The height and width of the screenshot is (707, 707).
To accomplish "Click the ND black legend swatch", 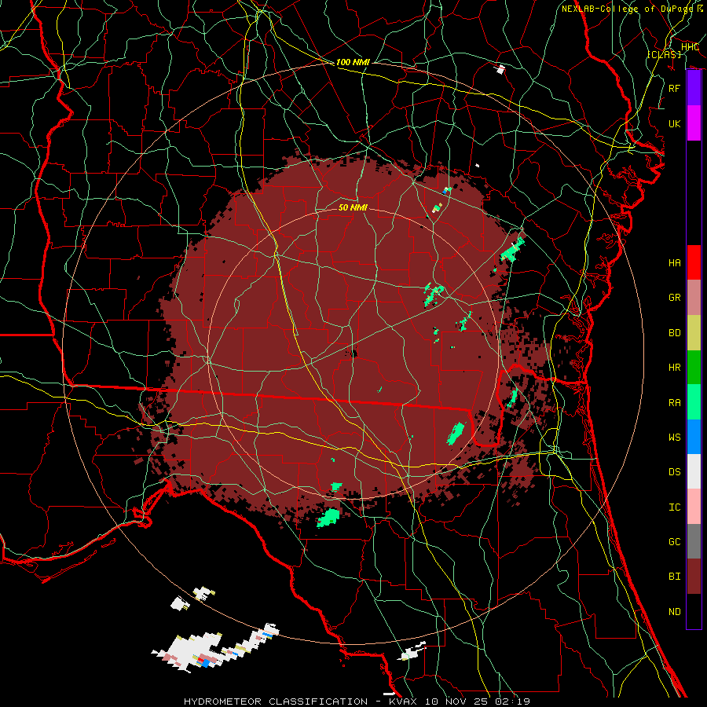I will pyautogui.click(x=694, y=611).
